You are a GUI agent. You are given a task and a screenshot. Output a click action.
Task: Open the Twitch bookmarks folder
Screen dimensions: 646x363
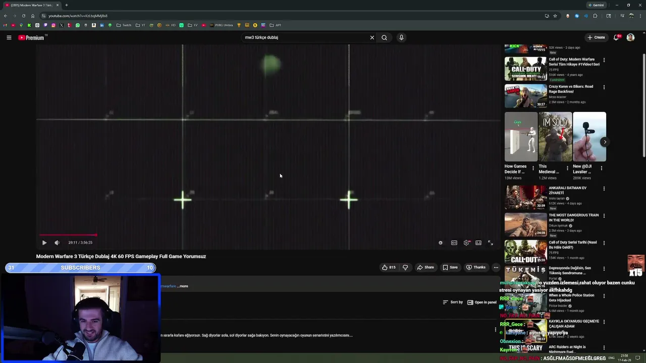click(124, 25)
